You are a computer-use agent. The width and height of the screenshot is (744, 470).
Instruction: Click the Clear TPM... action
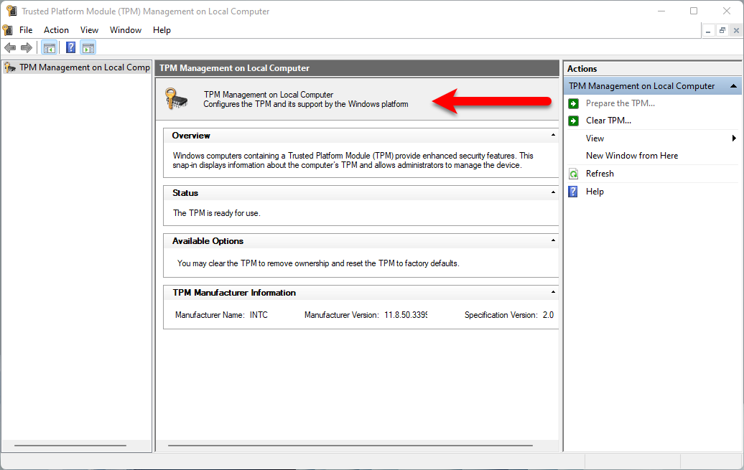click(608, 121)
